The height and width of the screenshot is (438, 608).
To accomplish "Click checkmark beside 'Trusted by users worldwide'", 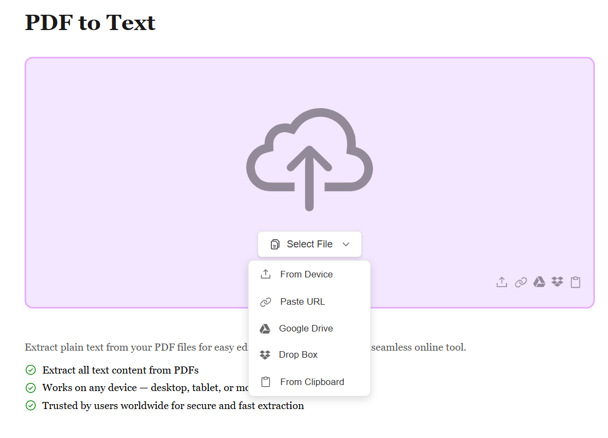I will pos(31,405).
